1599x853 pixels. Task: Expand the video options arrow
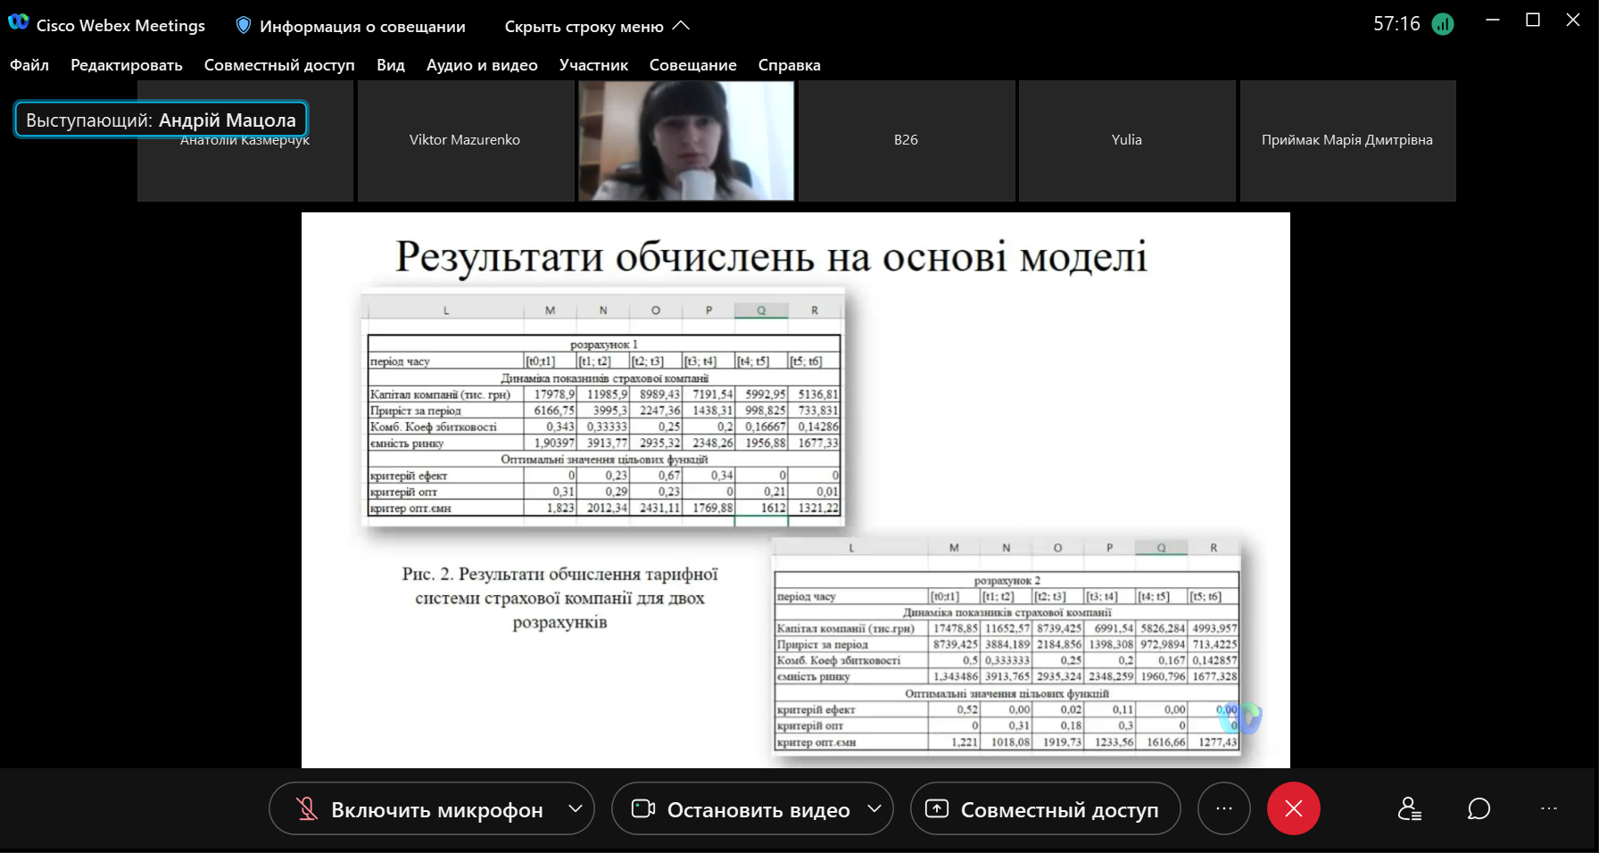click(874, 808)
